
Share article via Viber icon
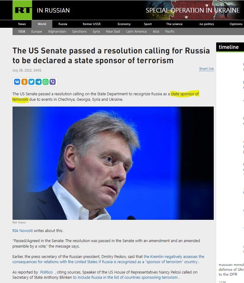point(53,82)
